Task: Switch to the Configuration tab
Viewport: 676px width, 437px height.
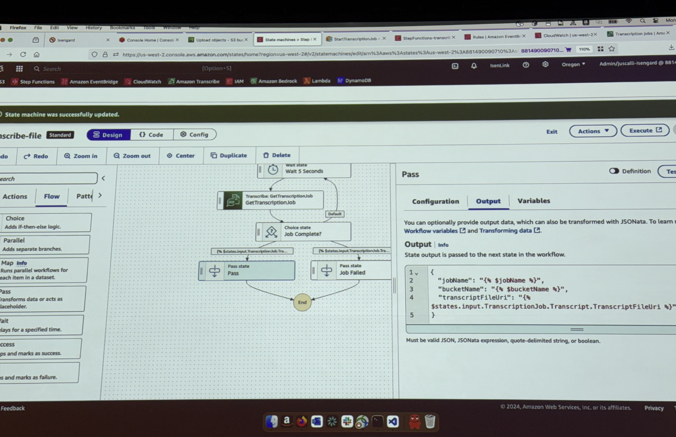Action: (435, 201)
